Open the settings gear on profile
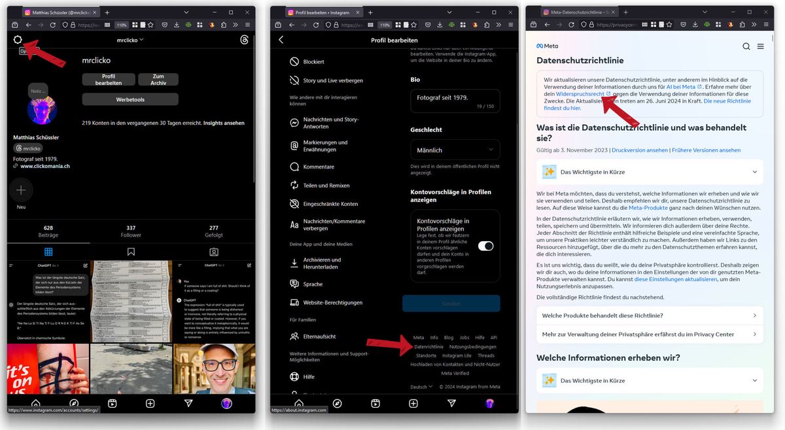The width and height of the screenshot is (785, 430). click(x=18, y=40)
